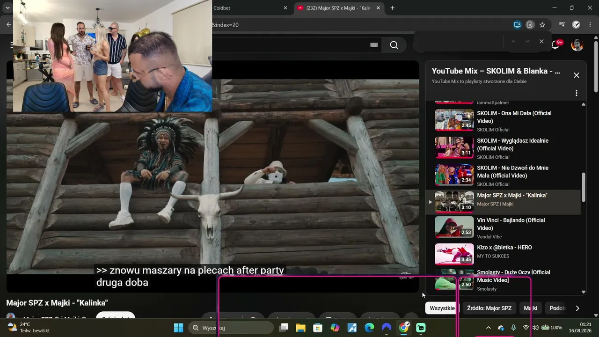This screenshot has width=599, height=337.
Task: Open the playlist panel three-dot menu
Action: click(577, 93)
